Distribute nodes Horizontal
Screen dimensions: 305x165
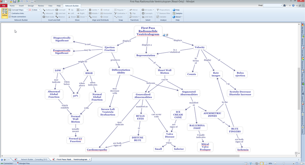[106, 13]
